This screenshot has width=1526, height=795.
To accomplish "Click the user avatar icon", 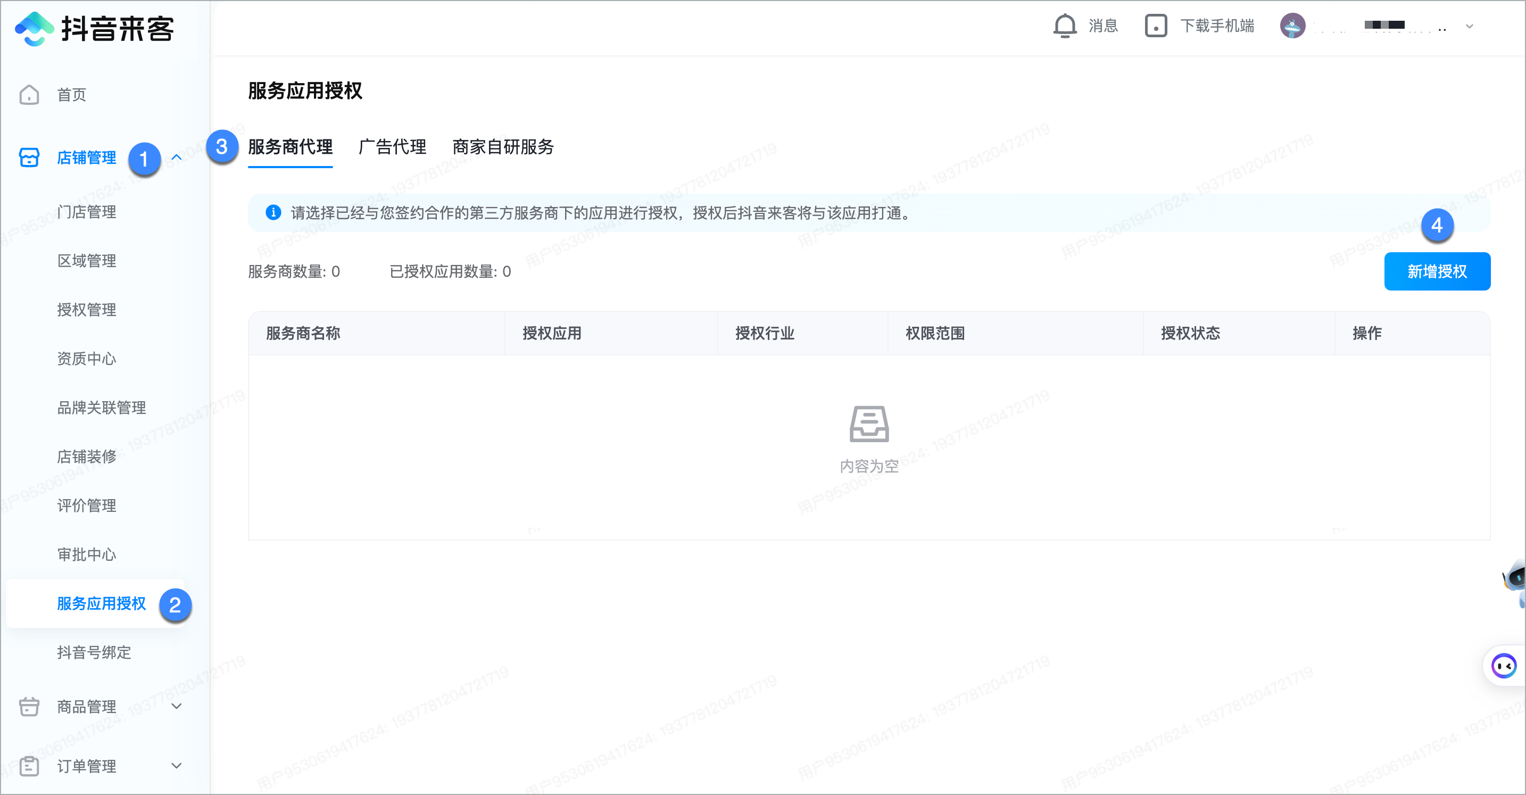I will pyautogui.click(x=1292, y=26).
